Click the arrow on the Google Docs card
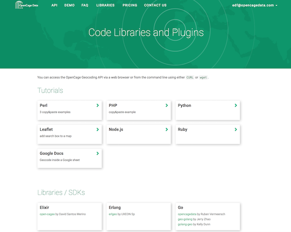The width and height of the screenshot is (291, 232). coord(97,153)
